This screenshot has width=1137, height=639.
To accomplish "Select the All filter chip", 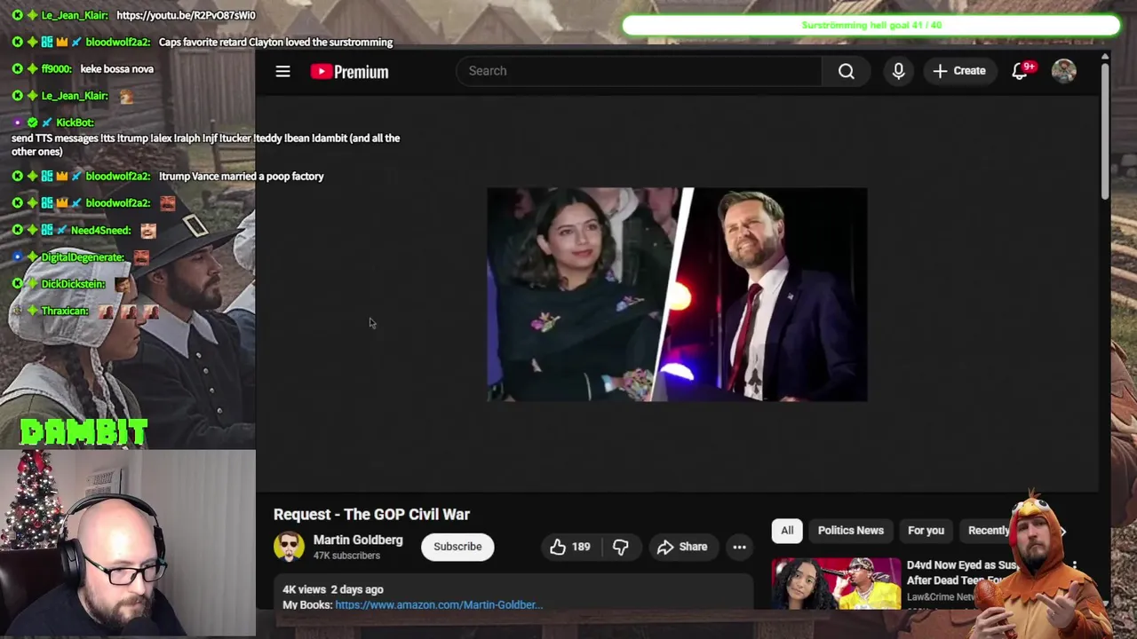I will pos(787,531).
